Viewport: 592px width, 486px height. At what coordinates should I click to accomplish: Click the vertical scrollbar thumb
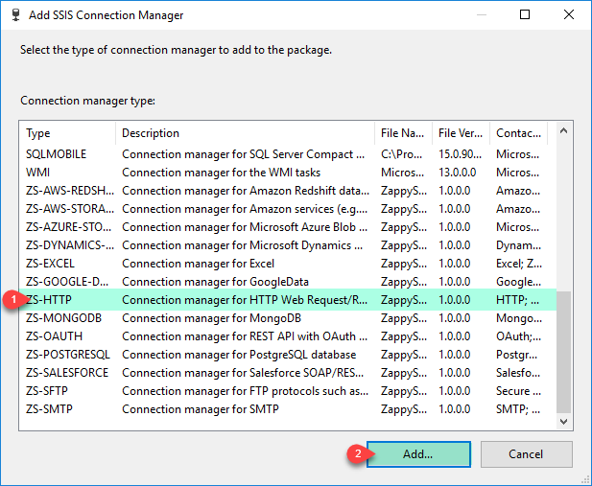(563, 352)
